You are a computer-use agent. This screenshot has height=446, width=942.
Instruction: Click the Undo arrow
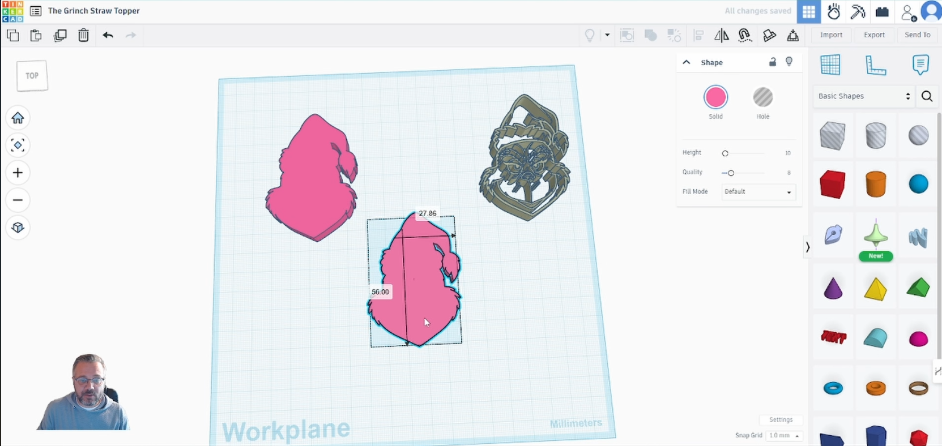[x=108, y=35]
